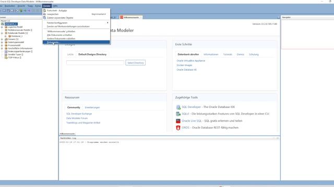Open the Fenster konfigurieren submenu

coord(76,23)
